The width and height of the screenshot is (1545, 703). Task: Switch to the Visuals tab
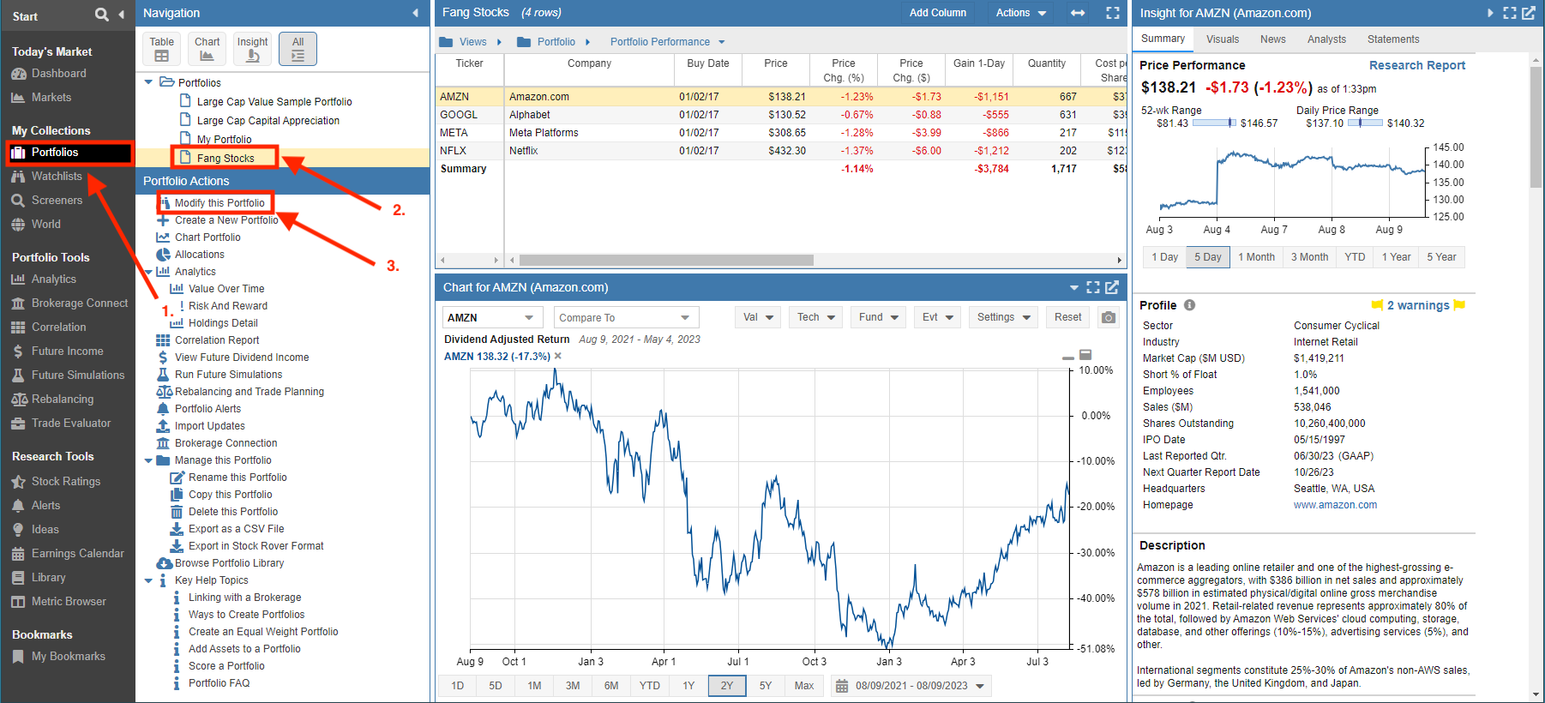1223,39
